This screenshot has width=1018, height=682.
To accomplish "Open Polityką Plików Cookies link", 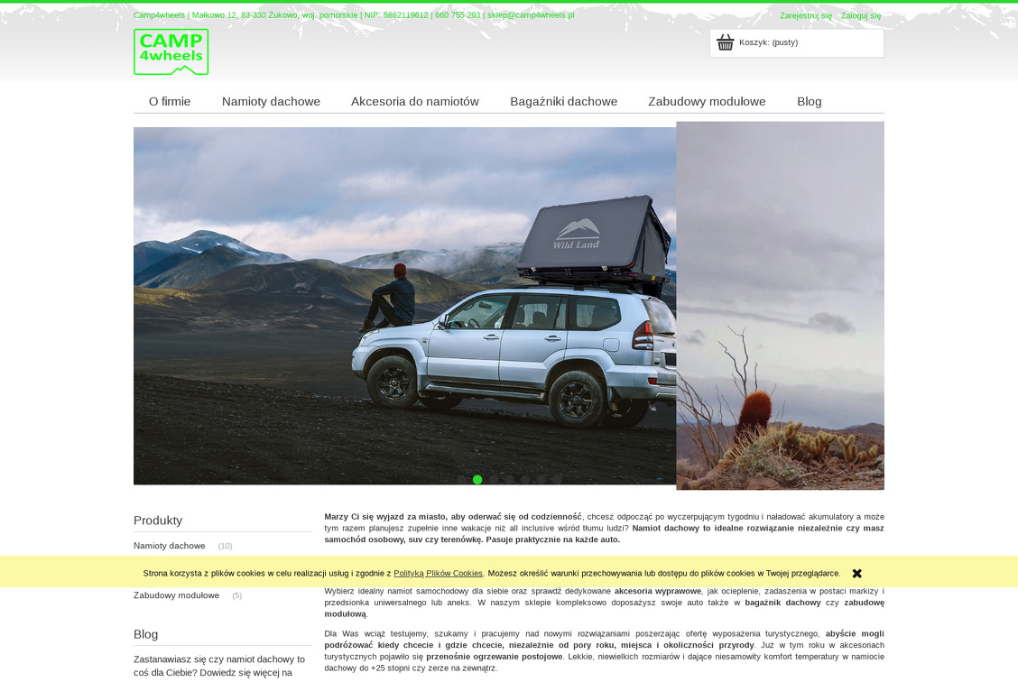I will coord(439,574).
